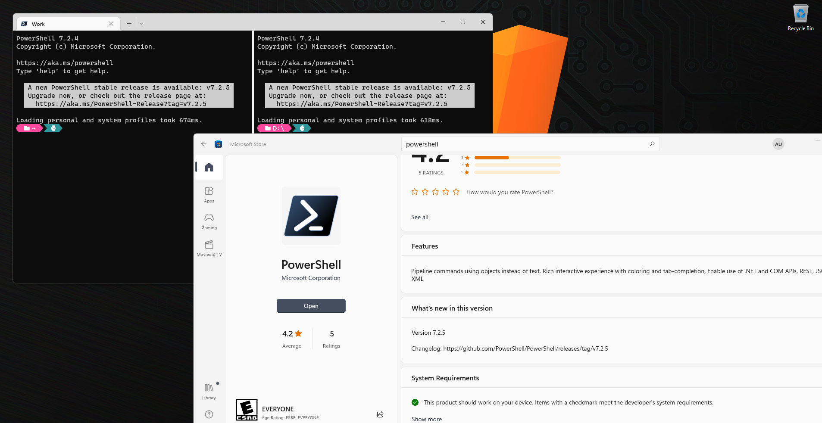
Task: Browse the Movies & TV section
Action: (x=209, y=248)
